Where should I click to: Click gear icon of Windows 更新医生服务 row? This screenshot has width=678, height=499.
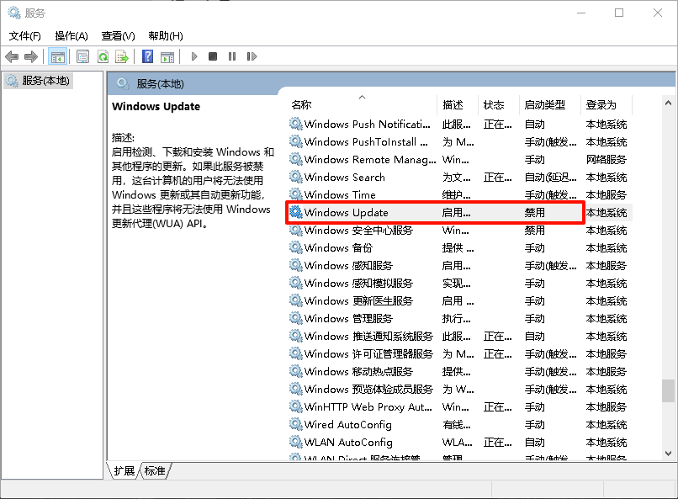(x=296, y=300)
